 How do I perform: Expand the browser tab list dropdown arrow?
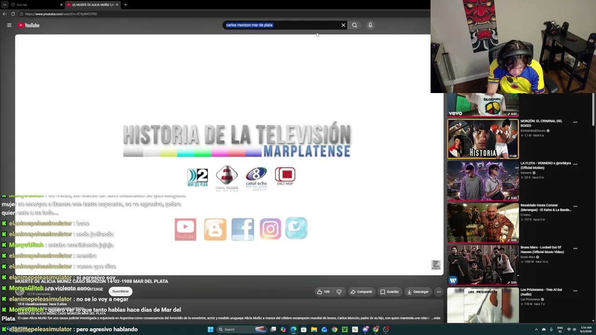click(x=5, y=5)
